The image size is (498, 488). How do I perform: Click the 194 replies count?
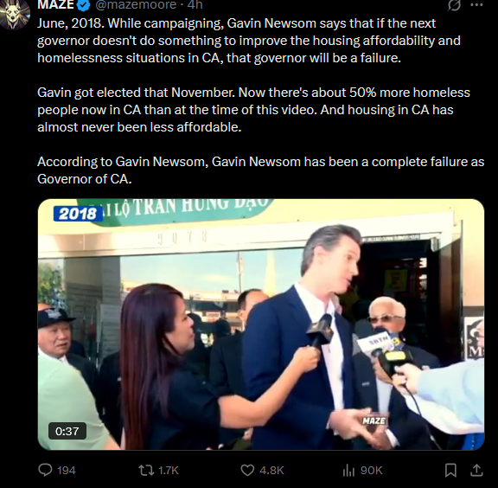(66, 470)
